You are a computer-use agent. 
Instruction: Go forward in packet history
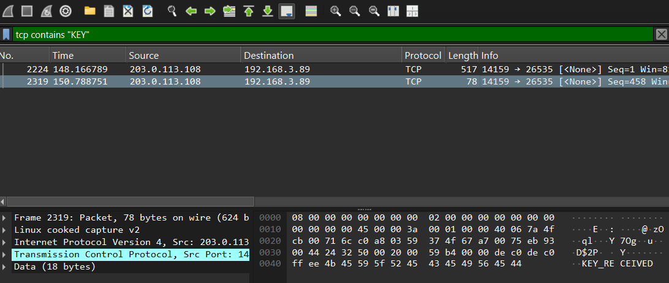coord(210,11)
